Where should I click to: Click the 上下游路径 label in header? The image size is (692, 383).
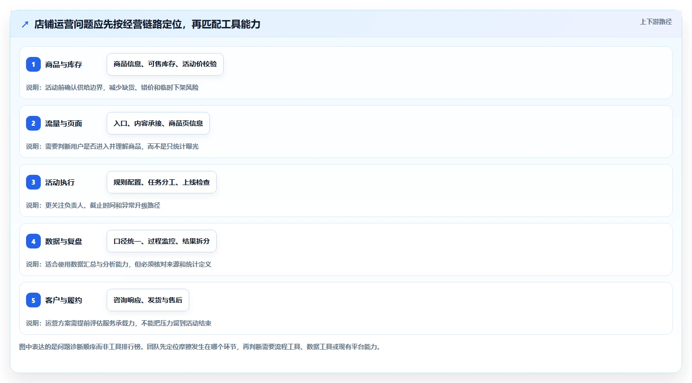(656, 22)
